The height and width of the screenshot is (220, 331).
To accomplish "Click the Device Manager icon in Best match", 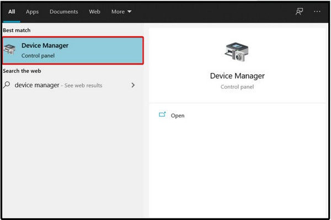I will 11,51.
